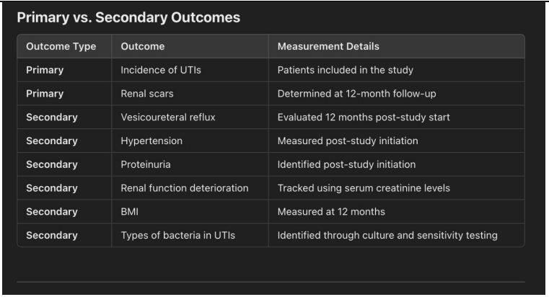
Task: Click the "Hypertension" outcome cell
Action: pyautogui.click(x=149, y=141)
